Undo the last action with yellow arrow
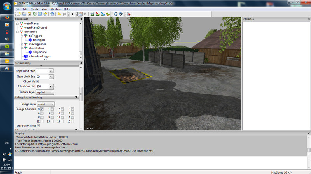This screenshot has height=174, width=311. pos(59,14)
